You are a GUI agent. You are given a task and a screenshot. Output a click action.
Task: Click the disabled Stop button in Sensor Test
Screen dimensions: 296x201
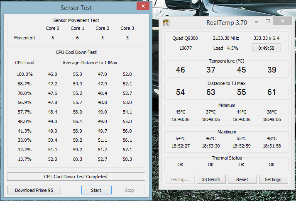pyautogui.click(x=130, y=190)
